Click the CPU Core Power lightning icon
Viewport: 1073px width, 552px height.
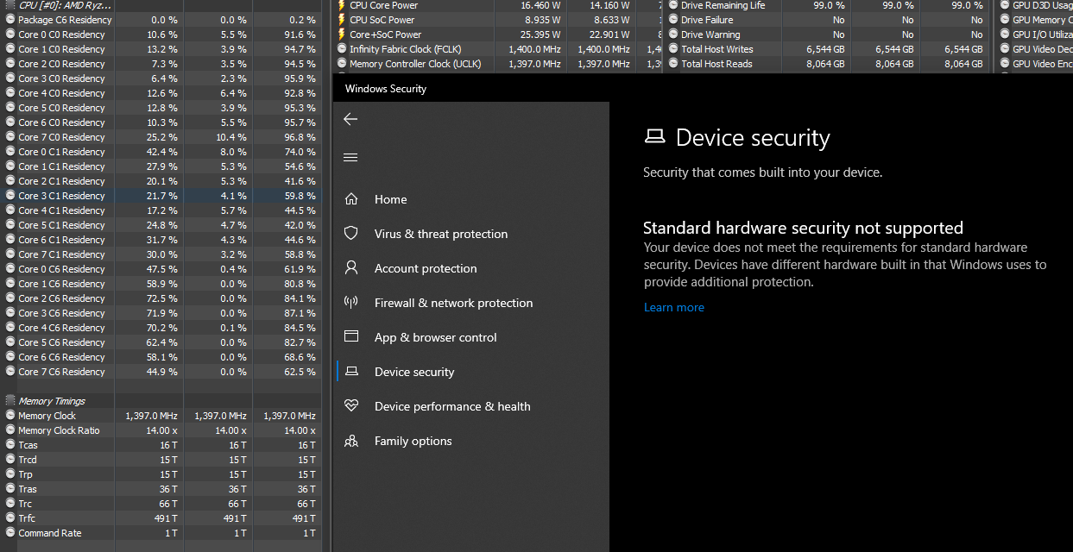[342, 5]
